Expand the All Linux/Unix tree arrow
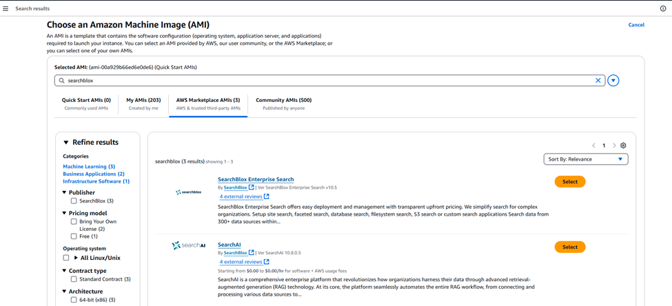672x306 pixels. coord(76,258)
